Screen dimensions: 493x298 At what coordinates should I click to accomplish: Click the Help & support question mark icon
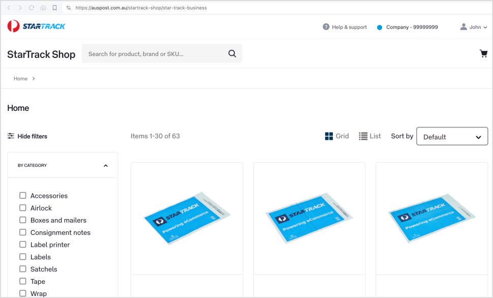[x=326, y=27]
